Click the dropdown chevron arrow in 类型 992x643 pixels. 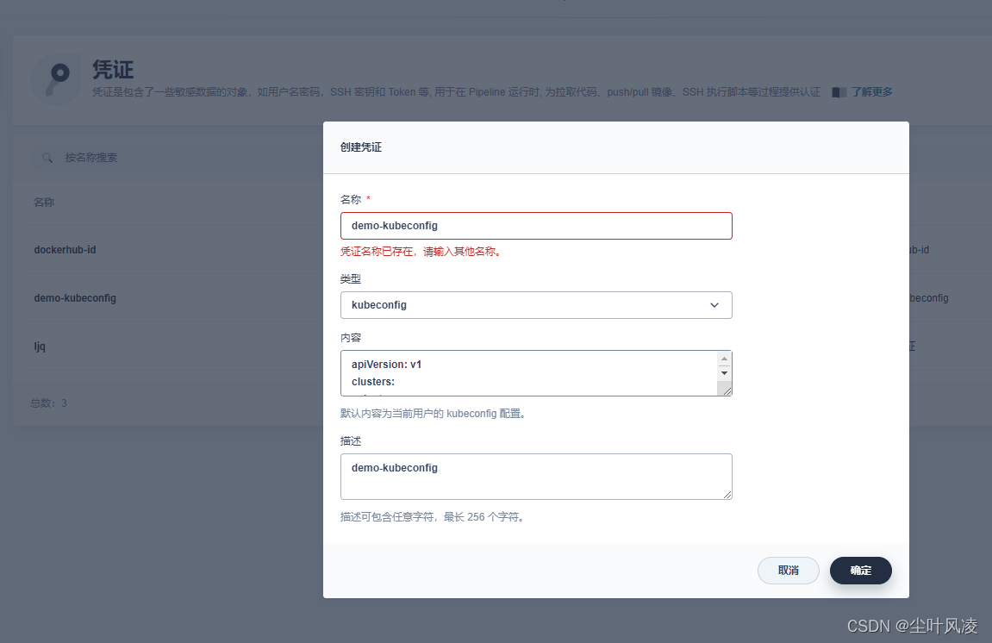tap(714, 305)
